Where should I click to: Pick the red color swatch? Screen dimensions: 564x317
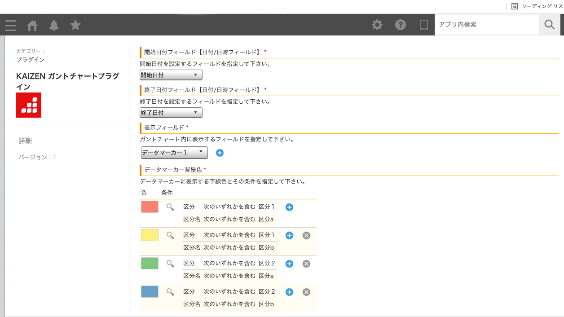click(x=150, y=207)
